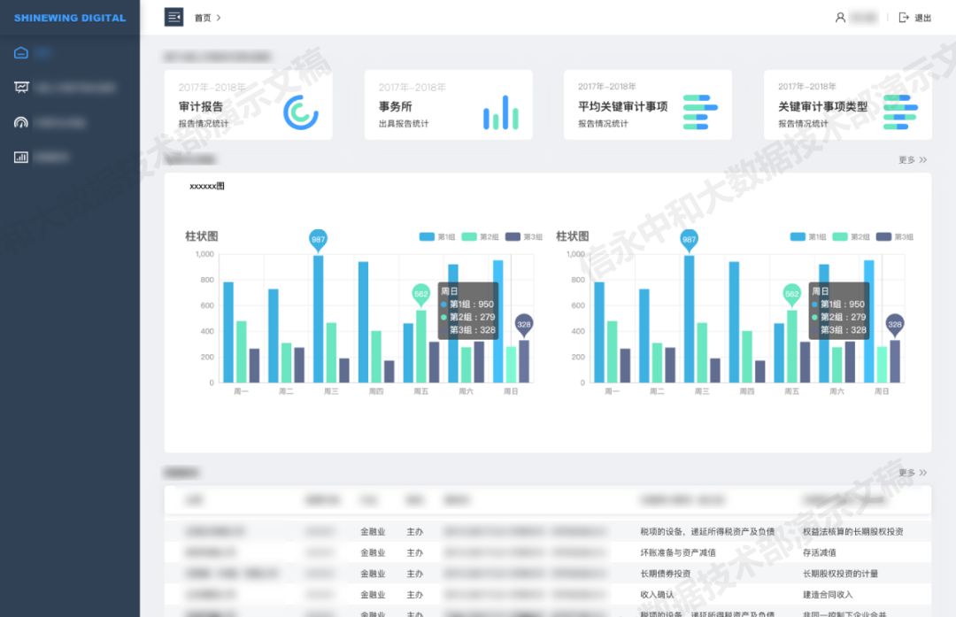Open the gauge dashboard icon in sidebar

[20, 122]
